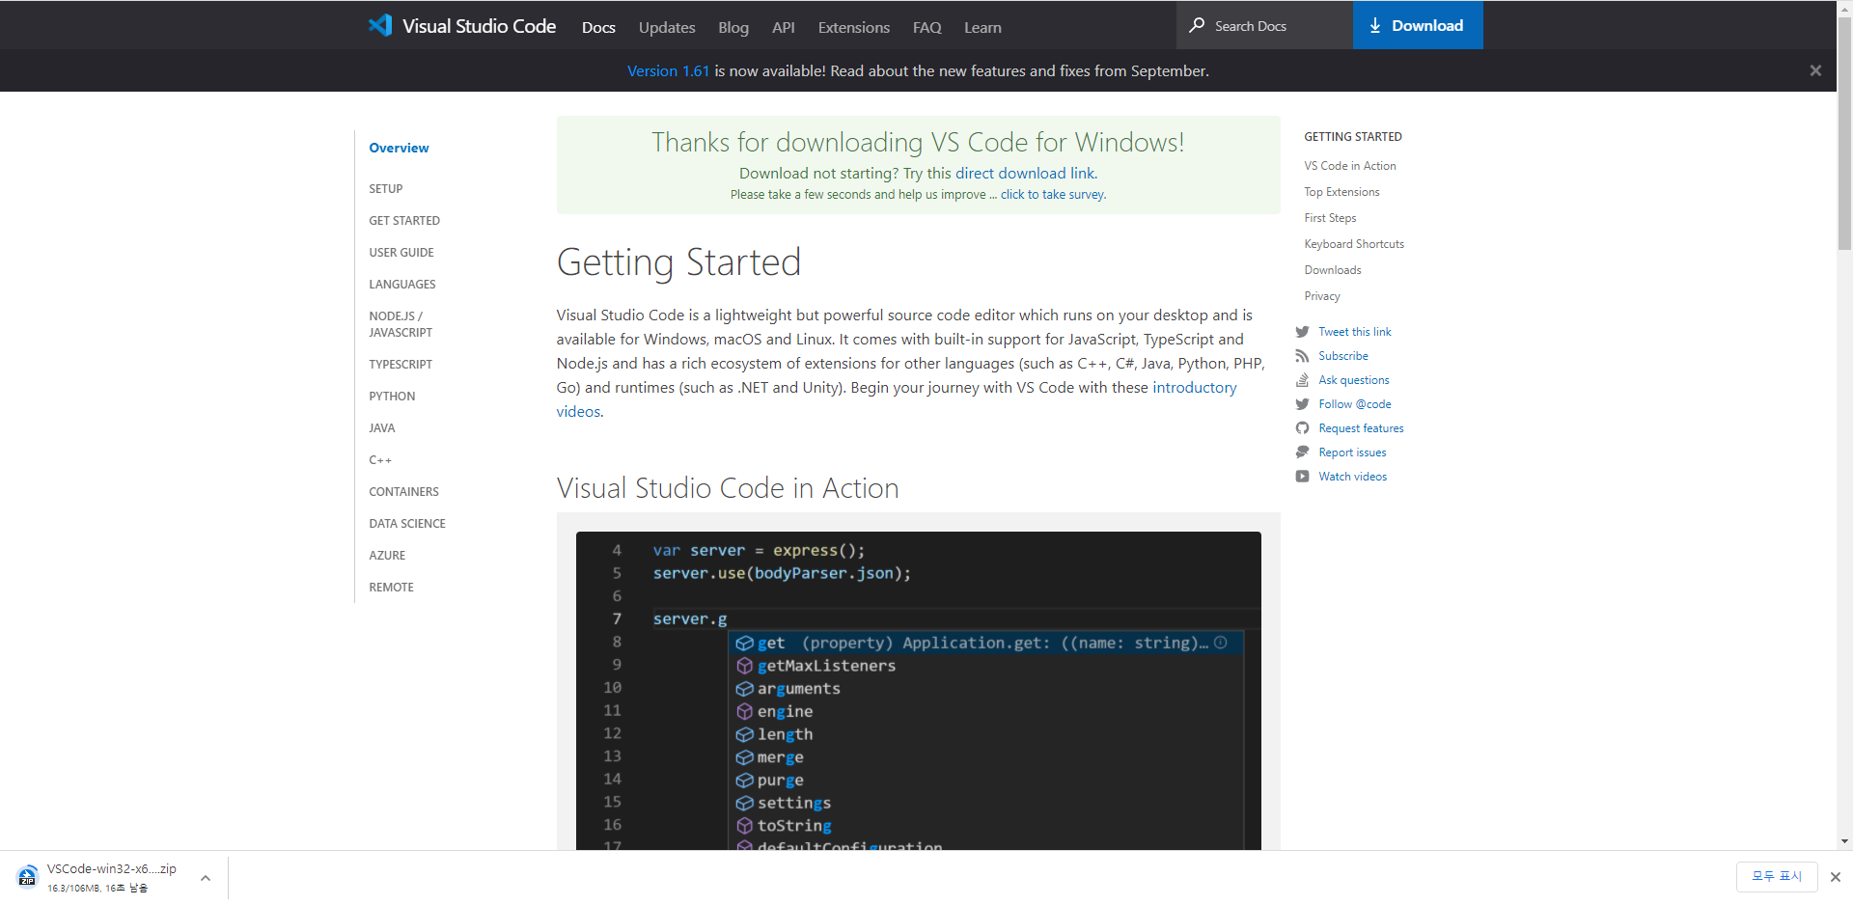This screenshot has width=1853, height=905.
Task: Jump to VS Code in Action
Action: pos(1350,166)
